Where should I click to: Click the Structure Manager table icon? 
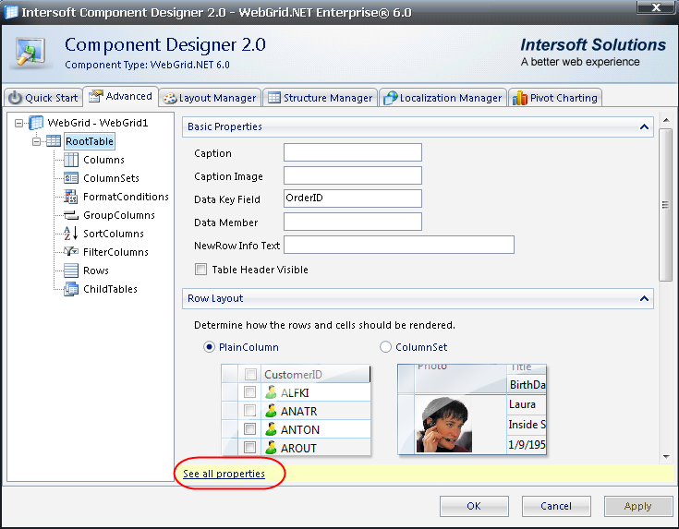pyautogui.click(x=274, y=98)
